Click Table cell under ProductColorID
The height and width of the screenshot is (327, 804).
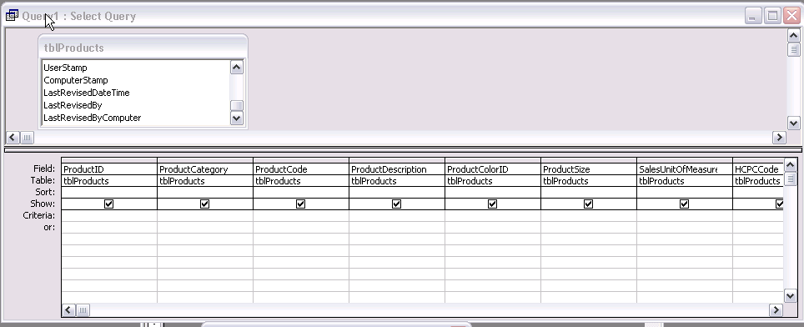tap(493, 181)
